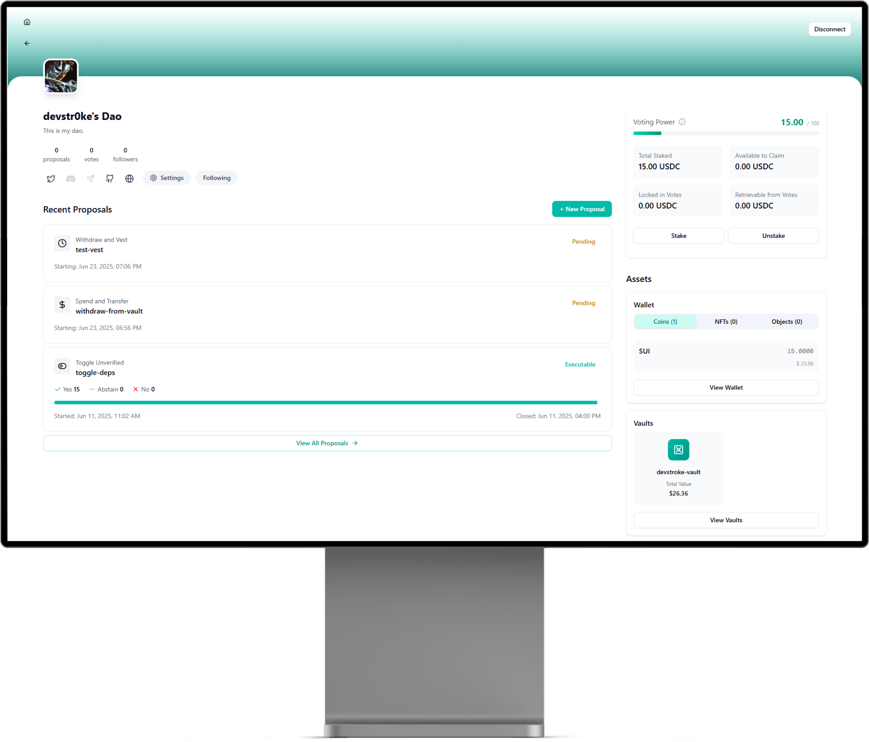
Task: Create a New Proposal
Action: pyautogui.click(x=582, y=209)
